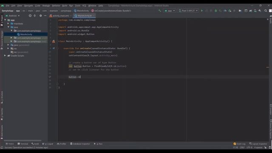The image size is (272, 153).
Task: Click the Select Opened File target icon
Action: (30, 16)
